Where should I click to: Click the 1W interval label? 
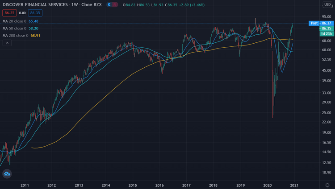[x=75, y=4]
